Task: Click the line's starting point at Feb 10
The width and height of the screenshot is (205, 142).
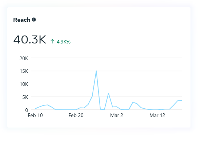Action: [35, 109]
